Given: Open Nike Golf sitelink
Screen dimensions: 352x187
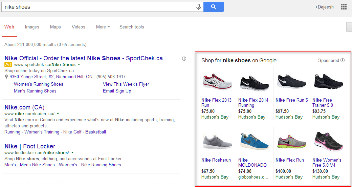Looking at the screenshot, I should [x=72, y=132].
